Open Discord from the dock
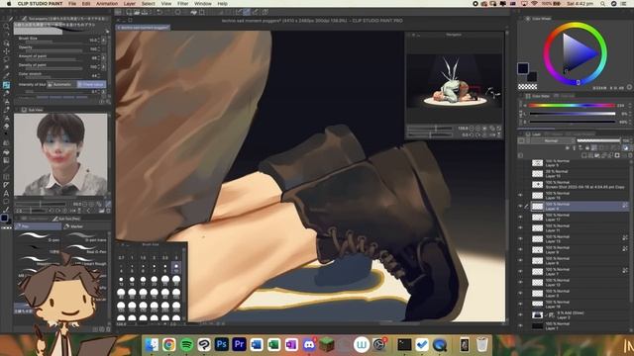Image resolution: width=634 pixels, height=356 pixels. coord(309,345)
